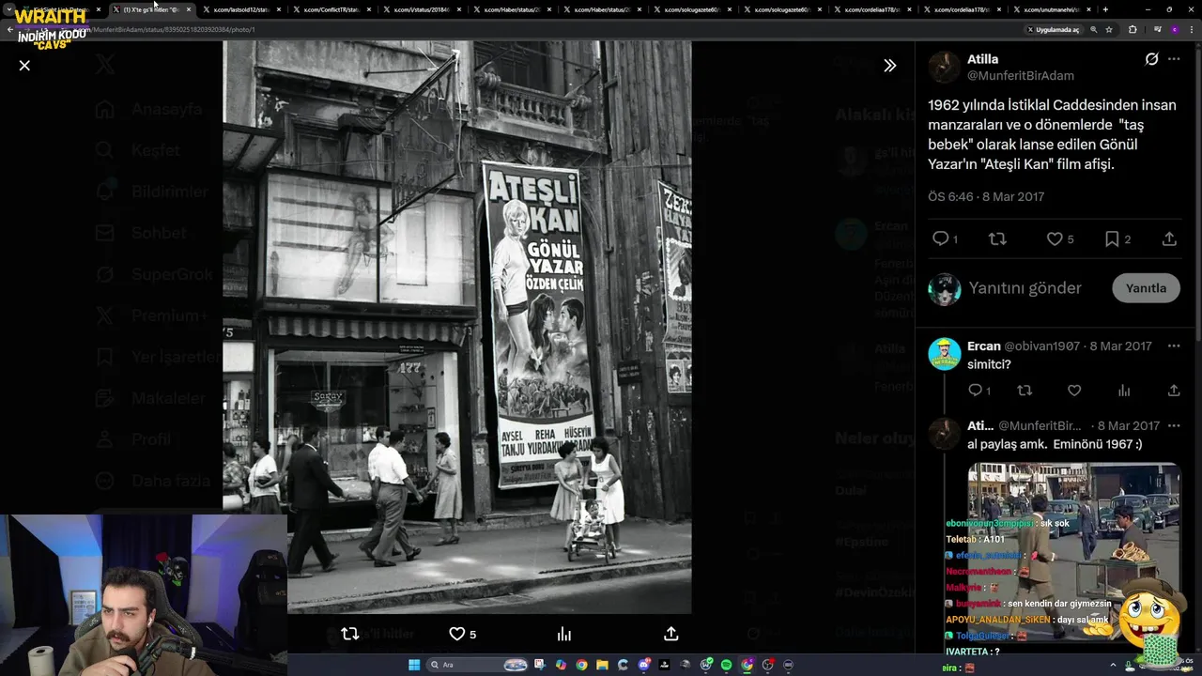Open more options on Atilla's 'al paylaş' reply
Viewport: 1202px width, 676px height.
1174,425
